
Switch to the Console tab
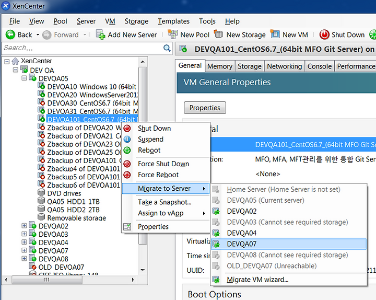[x=320, y=66]
